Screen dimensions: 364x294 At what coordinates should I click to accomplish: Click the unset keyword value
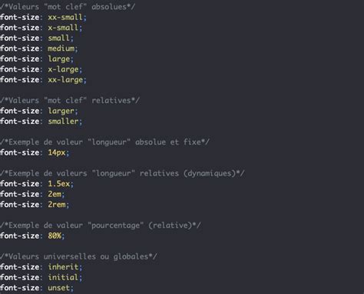[58, 288]
